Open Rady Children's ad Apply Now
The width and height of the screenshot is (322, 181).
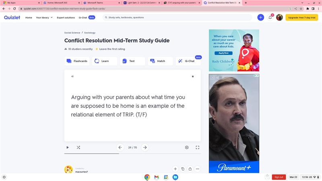tap(223, 53)
